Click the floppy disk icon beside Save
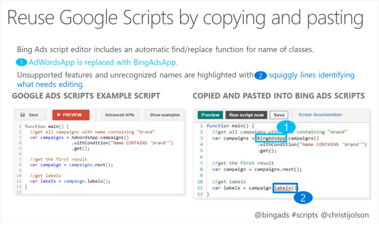 pos(23,115)
